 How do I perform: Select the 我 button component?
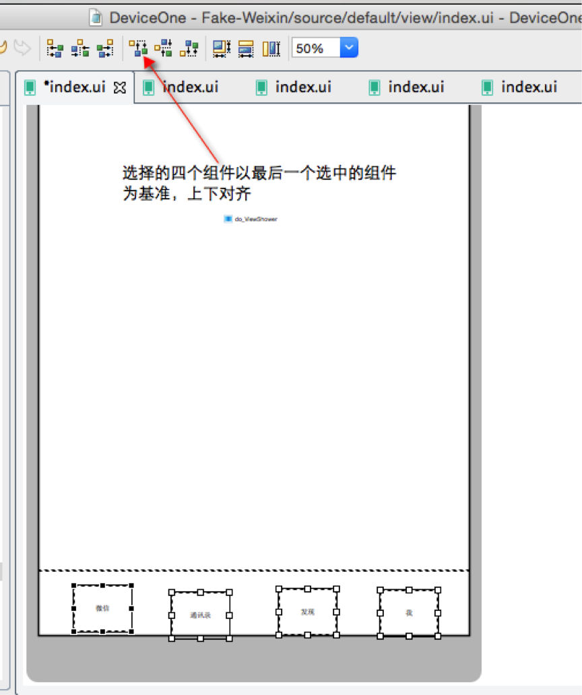(409, 613)
